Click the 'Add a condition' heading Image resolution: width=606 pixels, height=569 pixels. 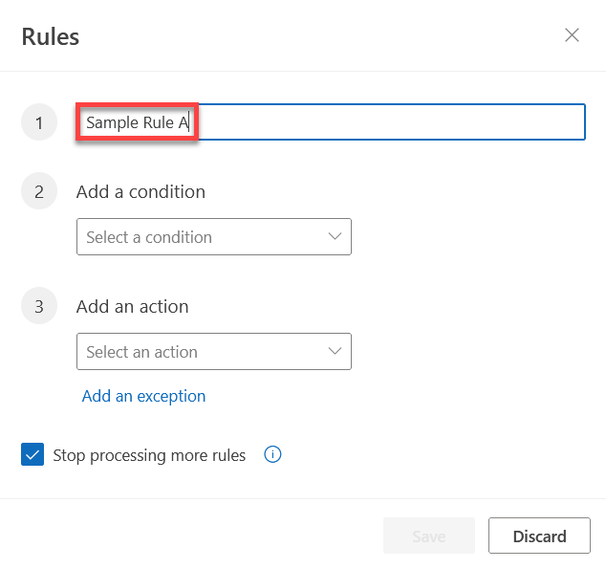tap(141, 191)
